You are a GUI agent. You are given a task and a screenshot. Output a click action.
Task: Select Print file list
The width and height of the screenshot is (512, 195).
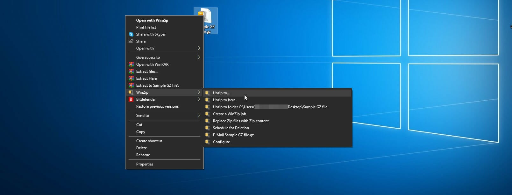pos(164,27)
